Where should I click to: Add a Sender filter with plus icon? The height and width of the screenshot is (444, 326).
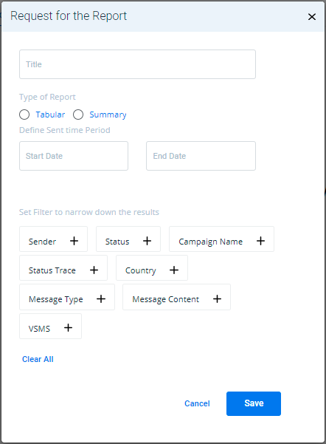pyautogui.click(x=74, y=241)
